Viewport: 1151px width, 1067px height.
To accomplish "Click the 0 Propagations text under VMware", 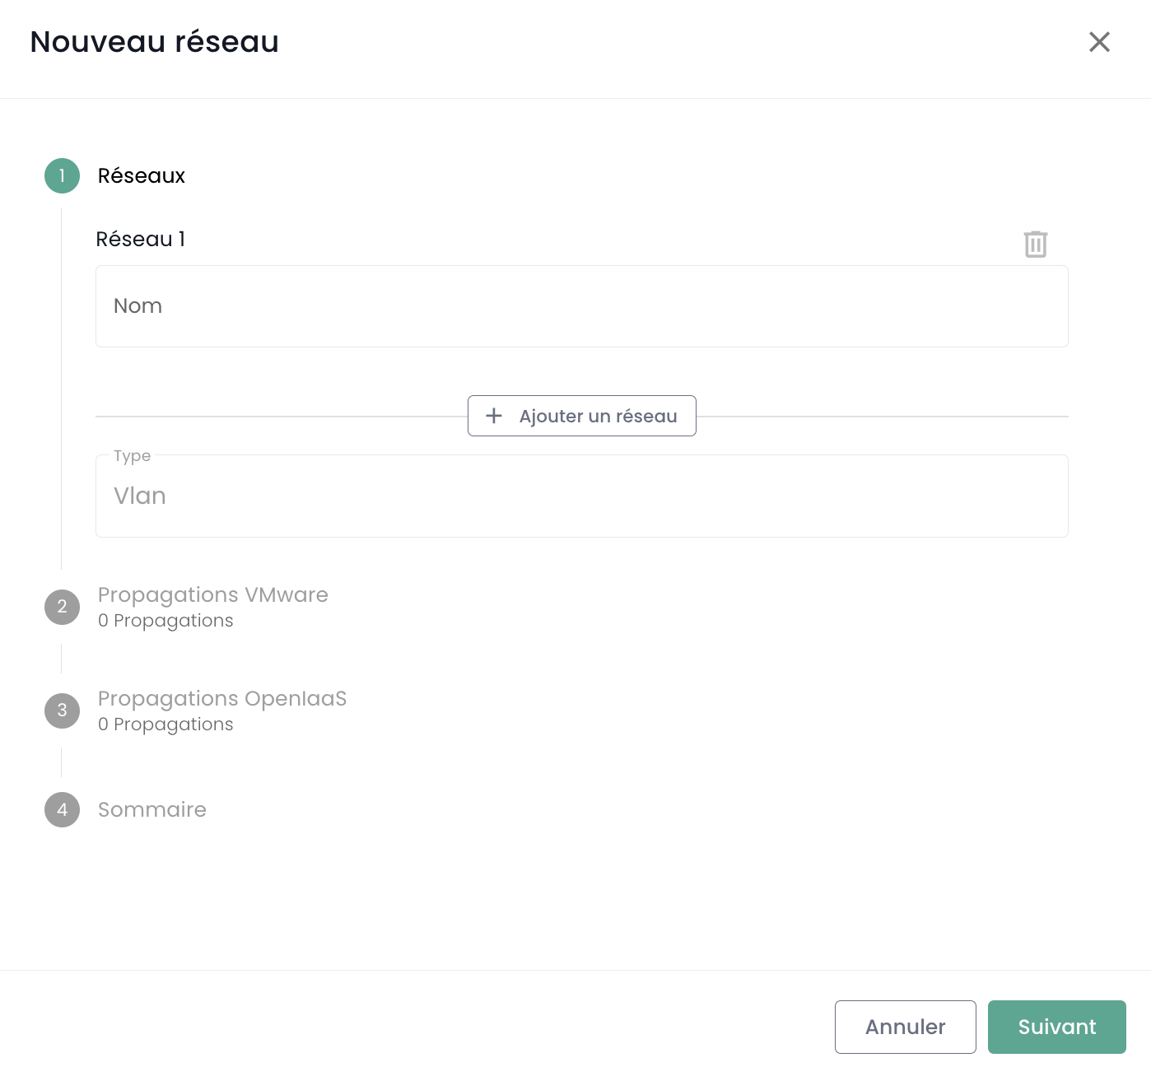I will point(165,621).
